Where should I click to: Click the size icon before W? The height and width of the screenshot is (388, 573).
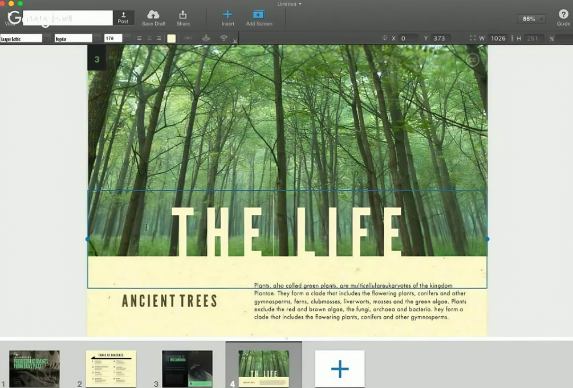click(473, 38)
